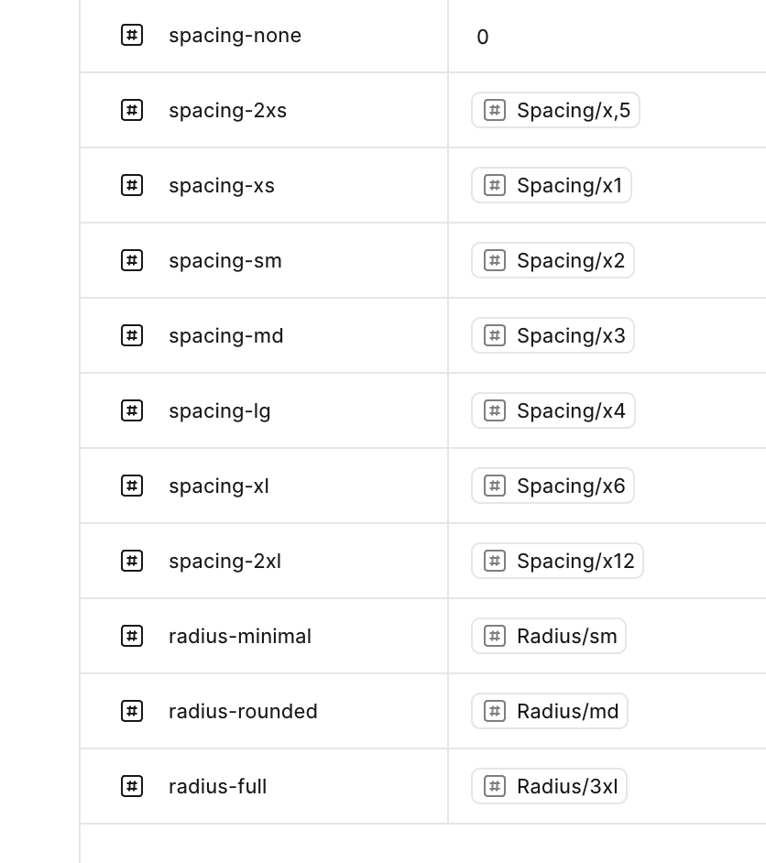This screenshot has width=766, height=863.
Task: Select the spacing-sm variable name
Action: (x=225, y=261)
